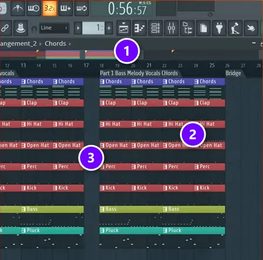This screenshot has width=263, height=260.
Task: Open the Channel rack icon
Action: pyautogui.click(x=155, y=28)
